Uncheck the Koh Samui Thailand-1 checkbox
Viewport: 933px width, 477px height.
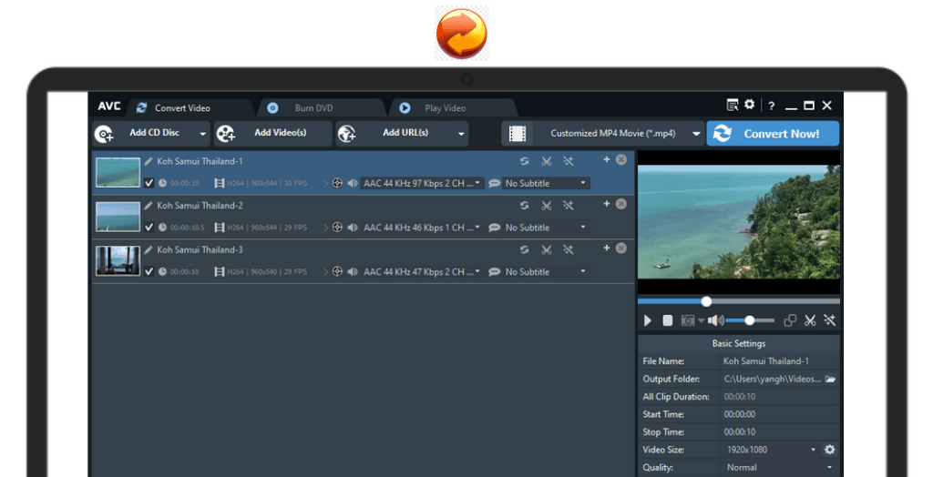pyautogui.click(x=149, y=183)
